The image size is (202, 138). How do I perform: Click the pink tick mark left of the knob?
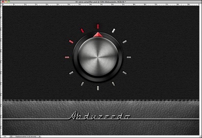click(67, 57)
